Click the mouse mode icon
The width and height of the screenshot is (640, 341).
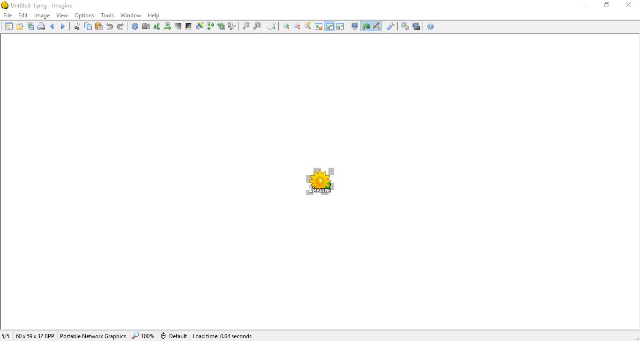pos(272,27)
